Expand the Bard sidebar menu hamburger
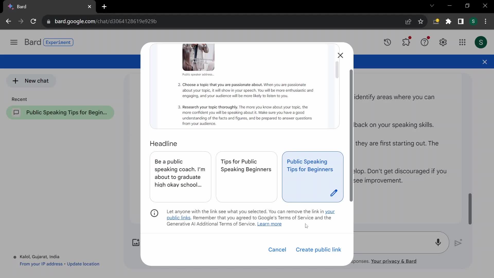494x278 pixels. pos(14,42)
